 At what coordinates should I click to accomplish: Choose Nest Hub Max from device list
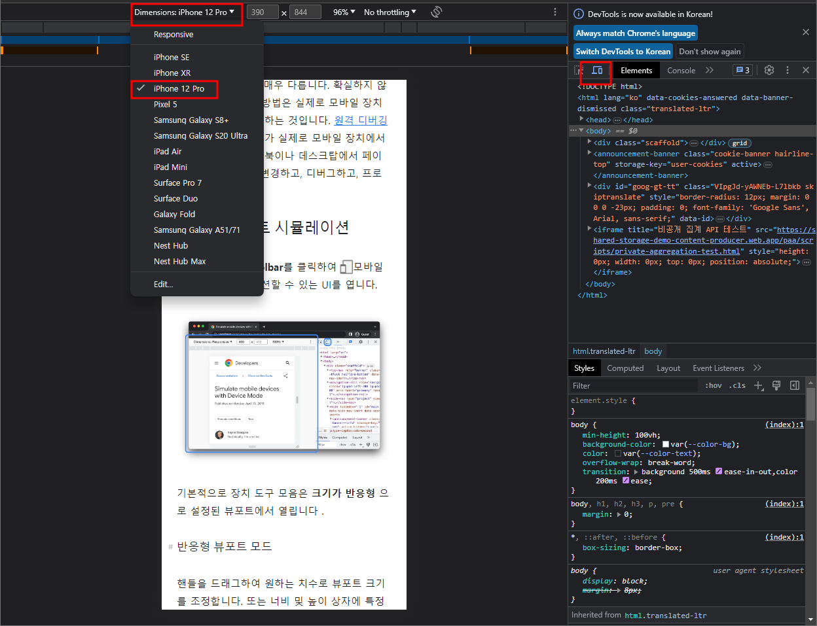pyautogui.click(x=197, y=261)
